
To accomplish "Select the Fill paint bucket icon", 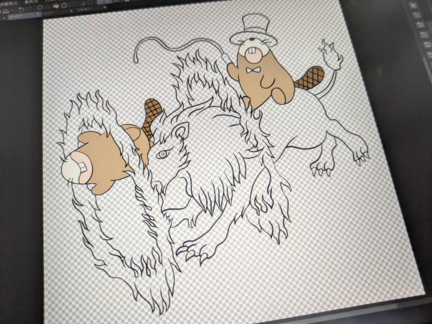I will [56, 6].
